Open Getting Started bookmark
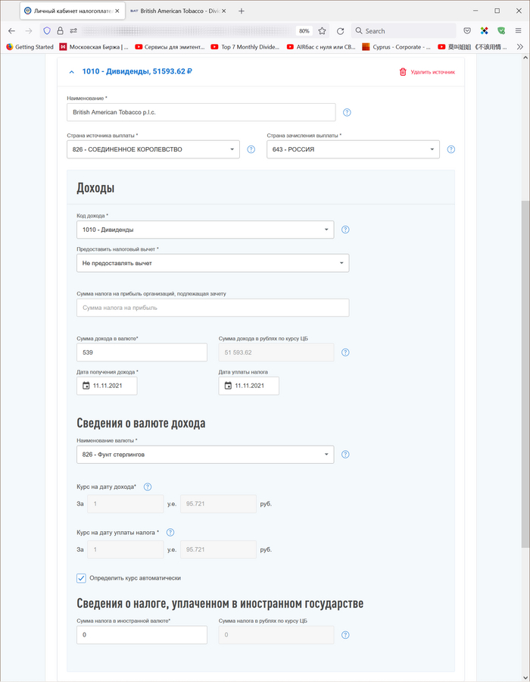This screenshot has height=682, width=530. pos(29,47)
